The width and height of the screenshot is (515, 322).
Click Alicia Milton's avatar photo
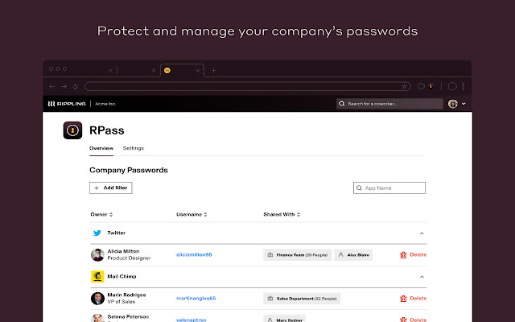pos(97,255)
